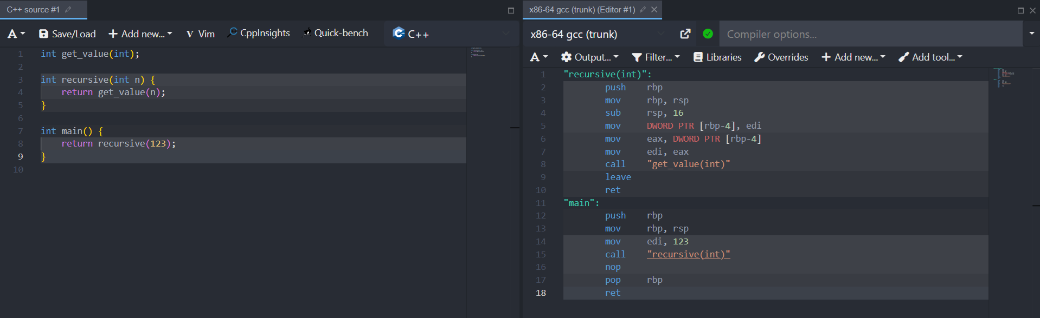Open Add new dropdown in compiler pane
The height and width of the screenshot is (318, 1040).
853,57
